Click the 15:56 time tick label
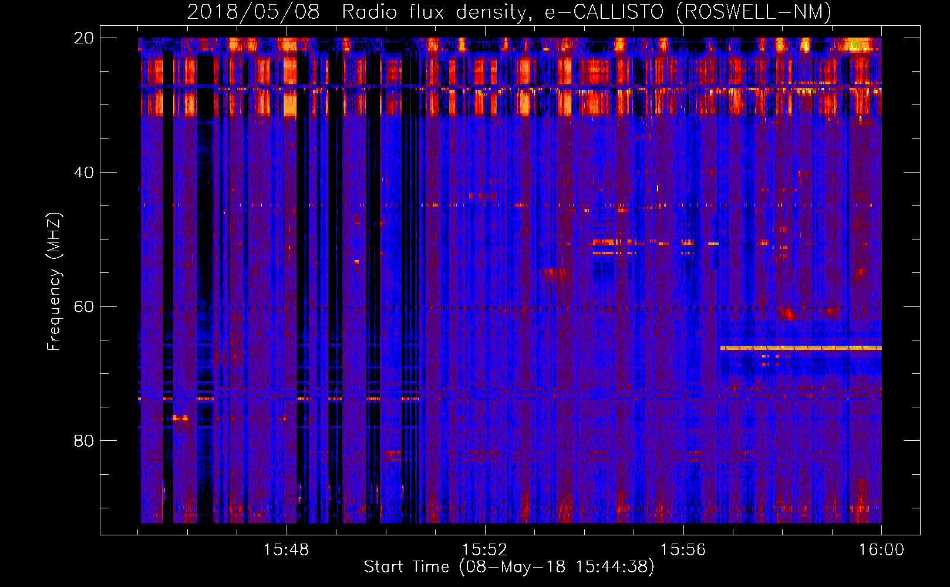 (x=683, y=550)
